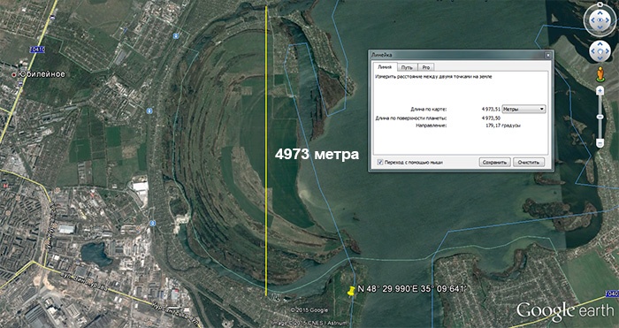This screenshot has width=619, height=328.
Task: Click the Очистить button
Action: (x=529, y=162)
